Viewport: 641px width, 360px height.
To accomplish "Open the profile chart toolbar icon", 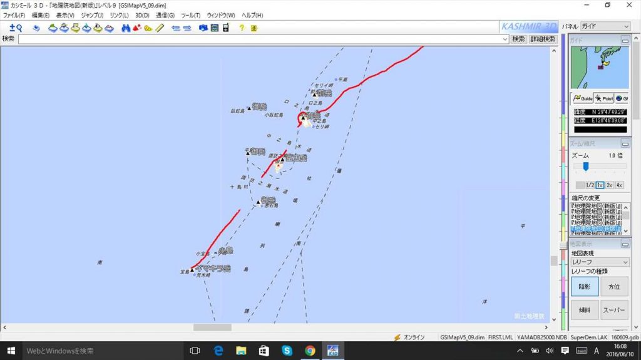I will click(x=215, y=28).
